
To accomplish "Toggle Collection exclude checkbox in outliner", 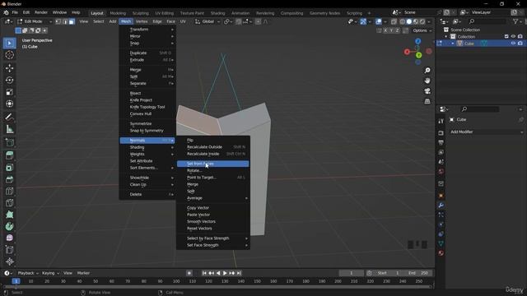I will pos(506,36).
